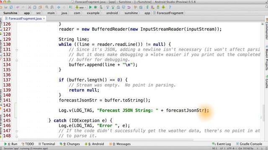Screen dimensions: 268x150
Task: Click the Save All toolbar icon
Action: point(6,7)
